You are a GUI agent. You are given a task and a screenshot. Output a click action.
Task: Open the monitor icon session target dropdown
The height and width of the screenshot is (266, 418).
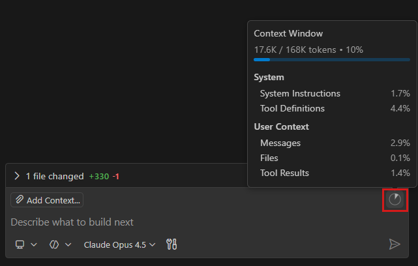25,244
